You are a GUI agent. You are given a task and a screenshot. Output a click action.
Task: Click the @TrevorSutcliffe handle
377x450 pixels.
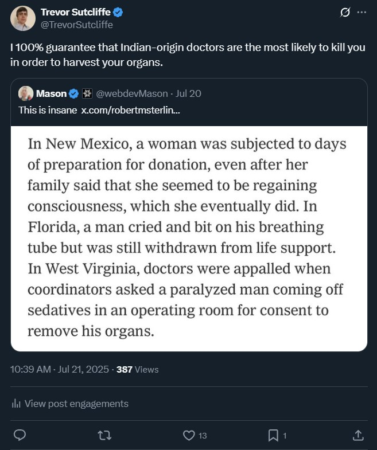[x=77, y=25]
